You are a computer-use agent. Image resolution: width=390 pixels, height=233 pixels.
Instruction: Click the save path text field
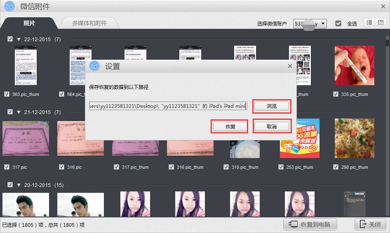tap(168, 106)
